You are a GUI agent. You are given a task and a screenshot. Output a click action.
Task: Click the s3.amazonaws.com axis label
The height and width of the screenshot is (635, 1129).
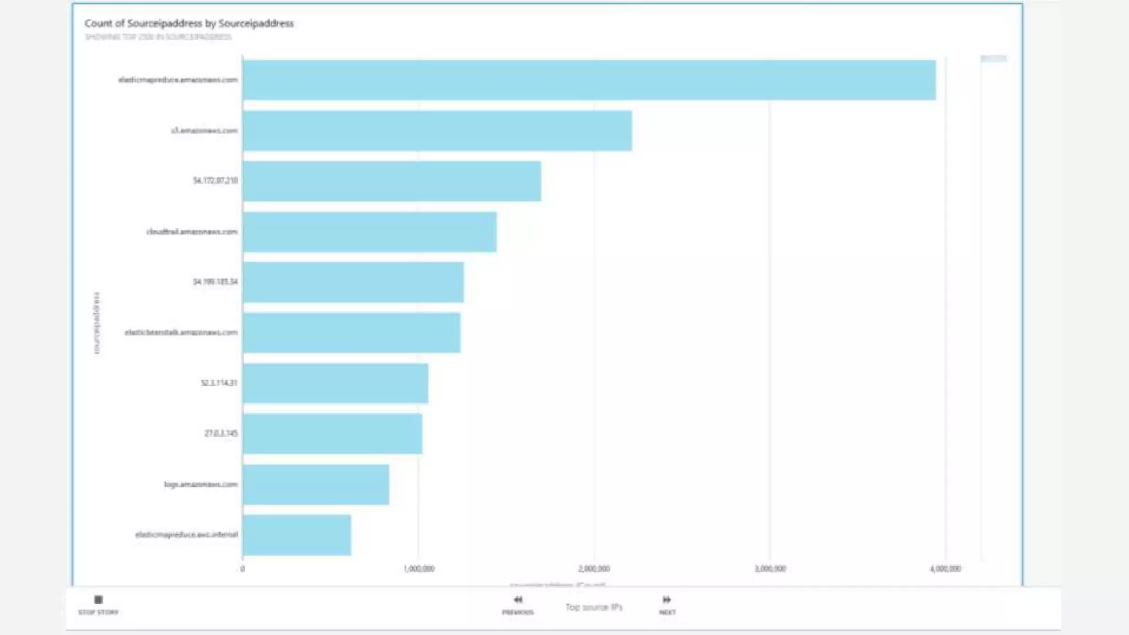pyautogui.click(x=204, y=131)
